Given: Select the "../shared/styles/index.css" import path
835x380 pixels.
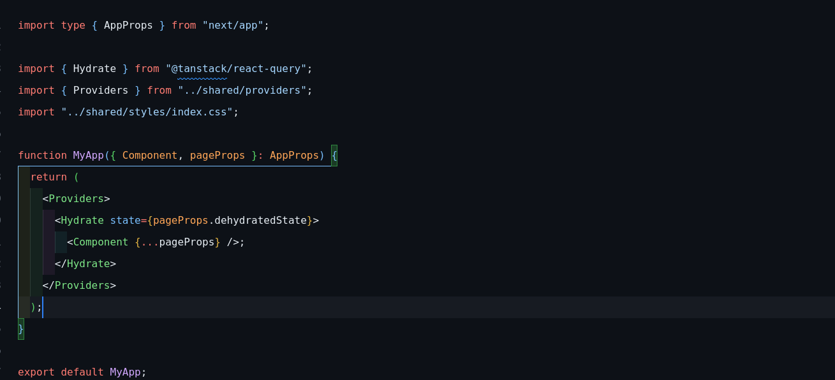Looking at the screenshot, I should 147,112.
